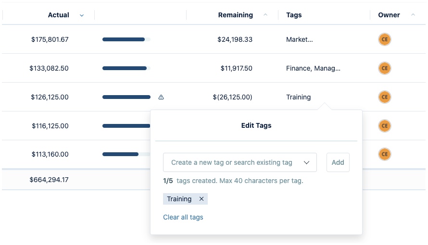The height and width of the screenshot is (245, 428).
Task: Toggle sort arrow on Remaining column
Action: (x=265, y=15)
